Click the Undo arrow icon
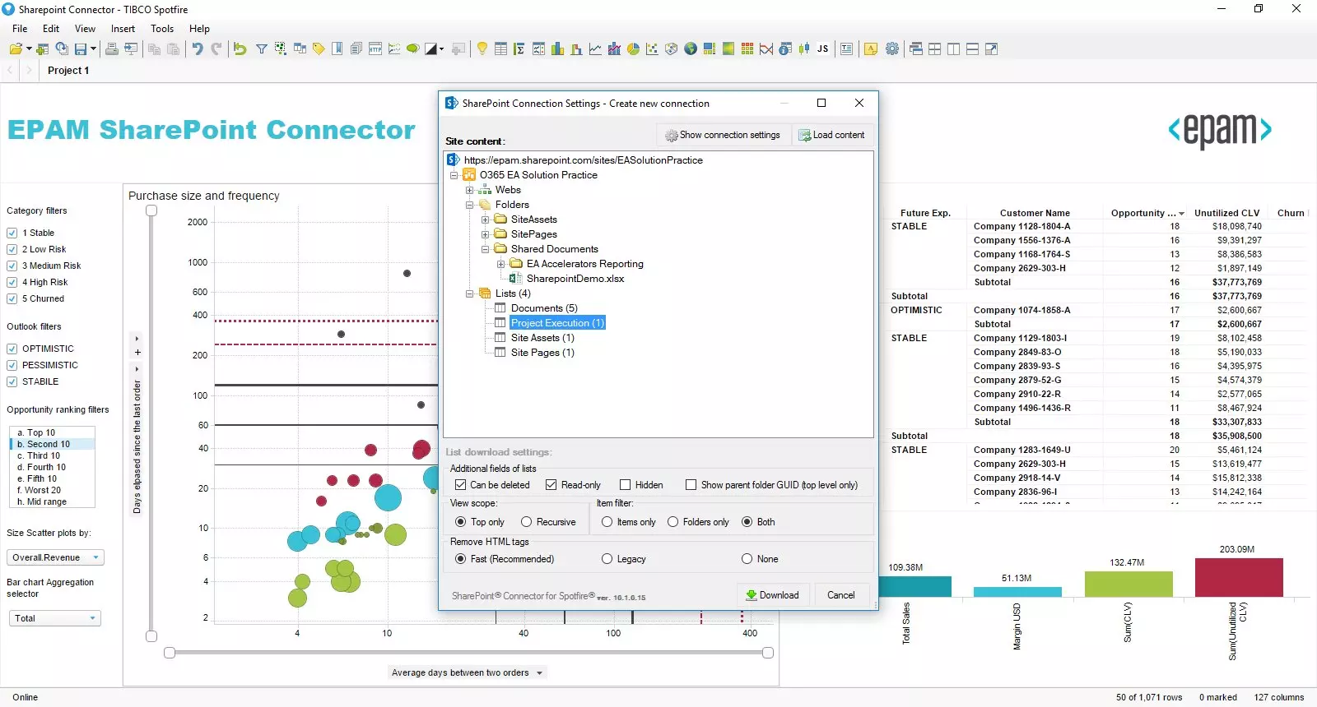 pyautogui.click(x=198, y=49)
